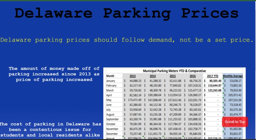Viewport: 256px width, 140px height.
Task: Click the September row label
Action: (112, 119)
